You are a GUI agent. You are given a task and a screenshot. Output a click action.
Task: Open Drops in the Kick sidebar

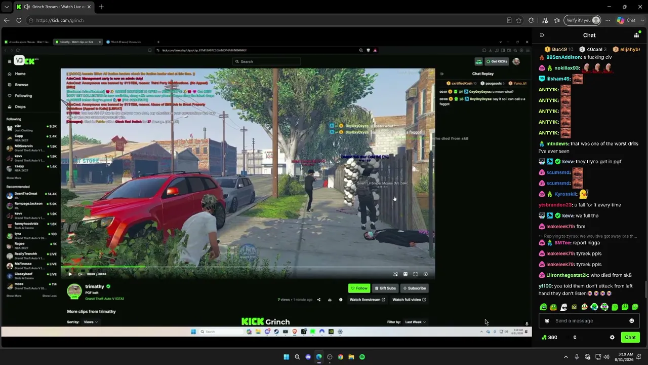(x=20, y=107)
